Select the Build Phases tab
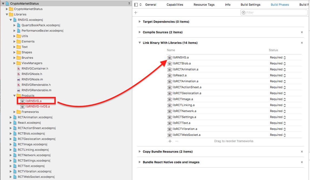The image size is (310, 180). coord(280,5)
